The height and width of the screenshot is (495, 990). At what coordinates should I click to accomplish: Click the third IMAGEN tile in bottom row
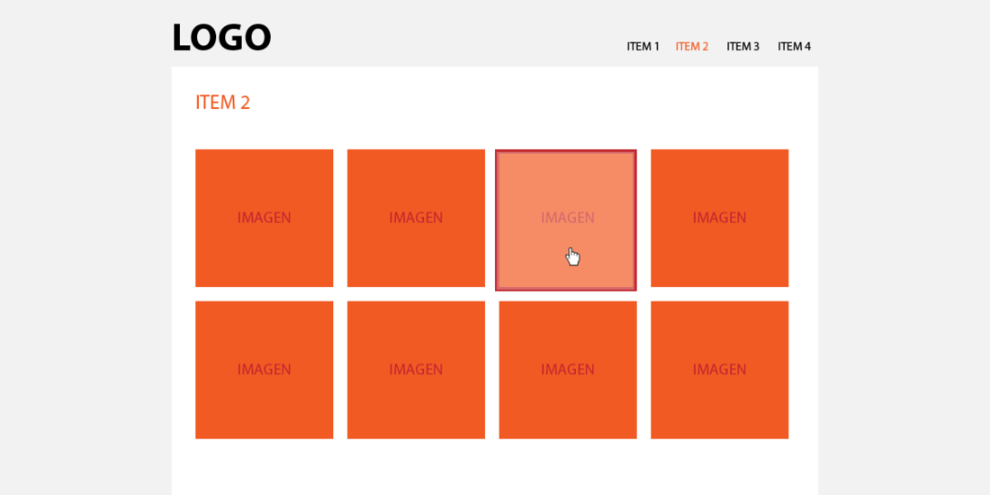[568, 370]
